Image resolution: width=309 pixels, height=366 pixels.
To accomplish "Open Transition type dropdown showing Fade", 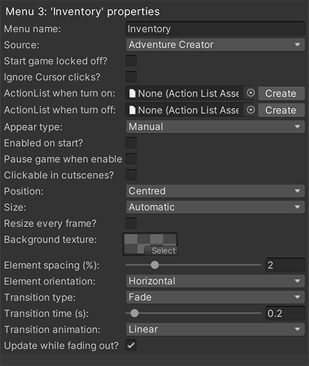I will tap(215, 297).
